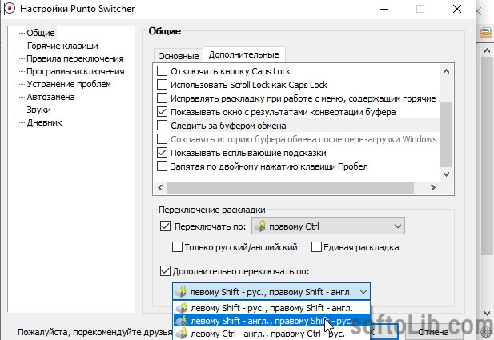This screenshot has width=494, height=340.
Task: Switch to the Дополнительные tab
Action: tap(244, 54)
